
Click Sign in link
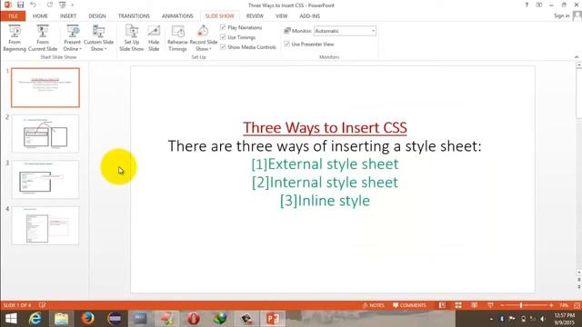(562, 15)
